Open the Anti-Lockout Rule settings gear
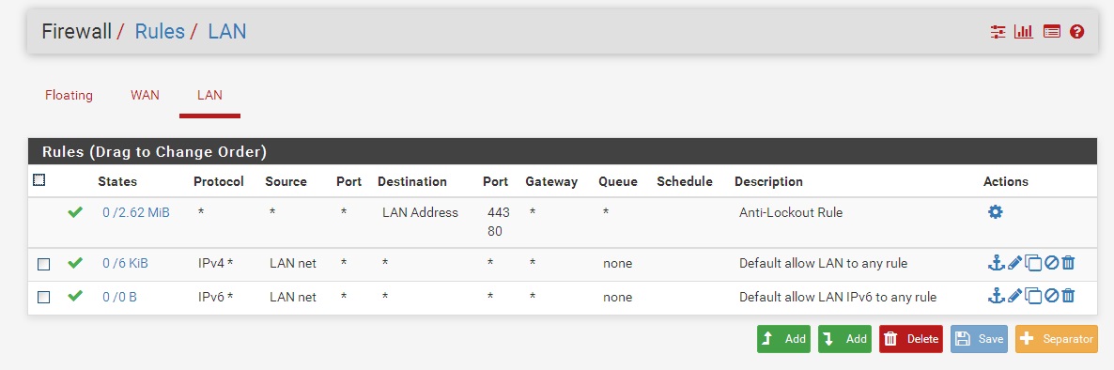The image size is (1114, 370). (x=996, y=211)
